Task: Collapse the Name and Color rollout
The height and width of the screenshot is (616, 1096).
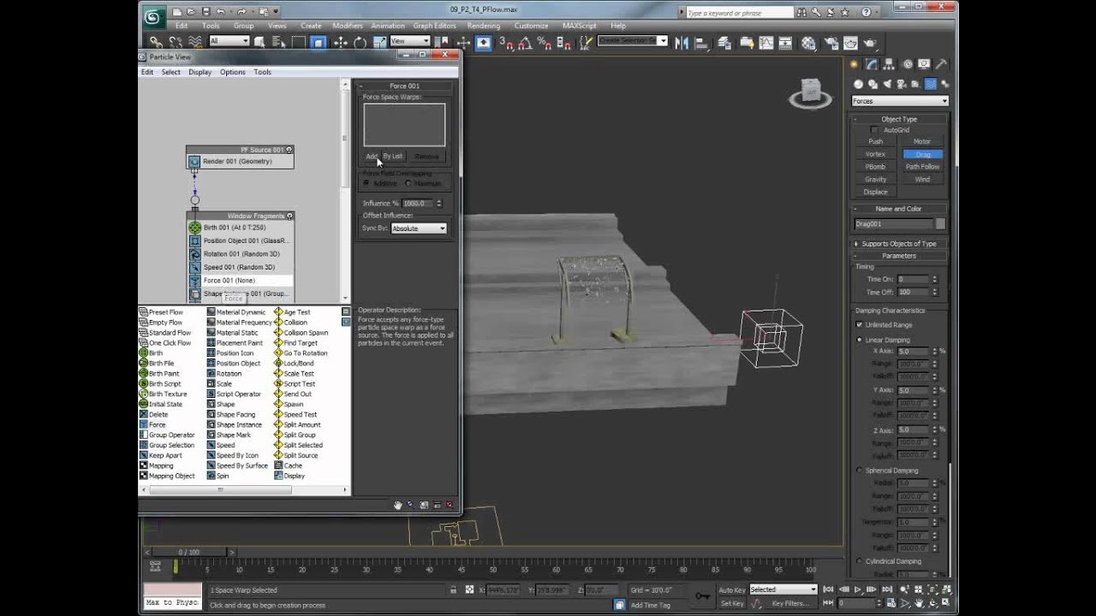Action: pyautogui.click(x=899, y=209)
